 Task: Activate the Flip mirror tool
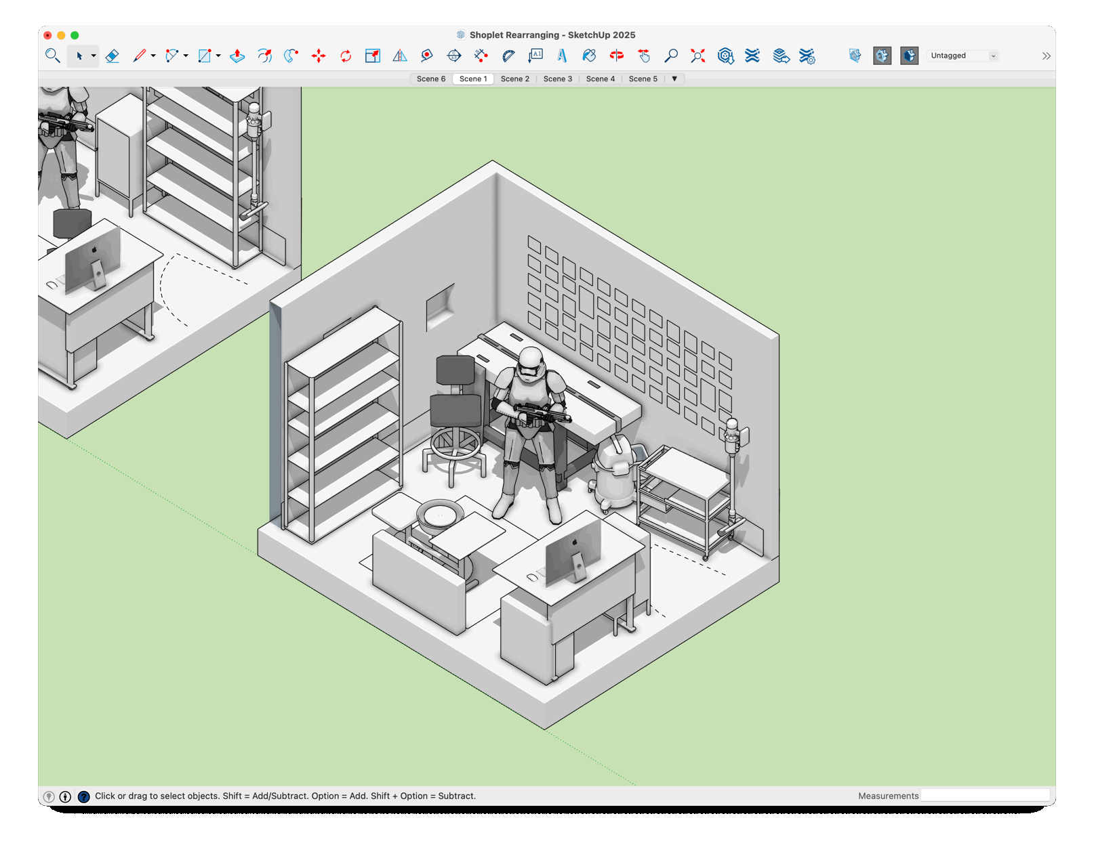(x=400, y=56)
